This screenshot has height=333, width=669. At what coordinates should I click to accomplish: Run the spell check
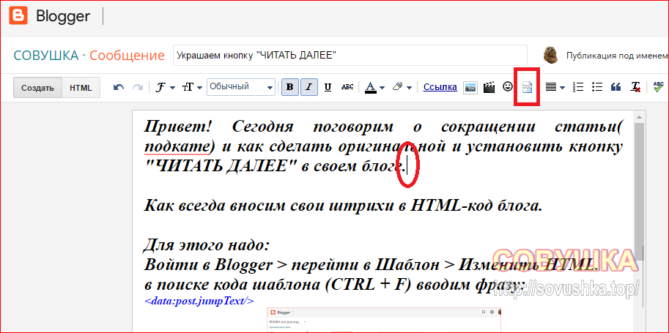pos(659,87)
